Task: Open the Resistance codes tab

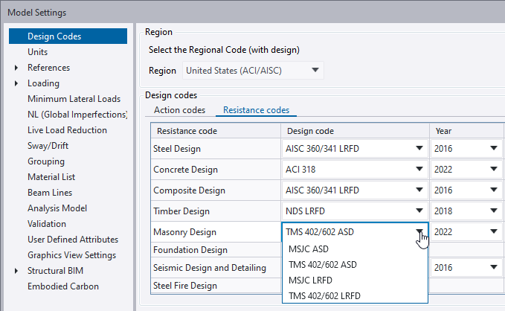Action: [x=256, y=110]
